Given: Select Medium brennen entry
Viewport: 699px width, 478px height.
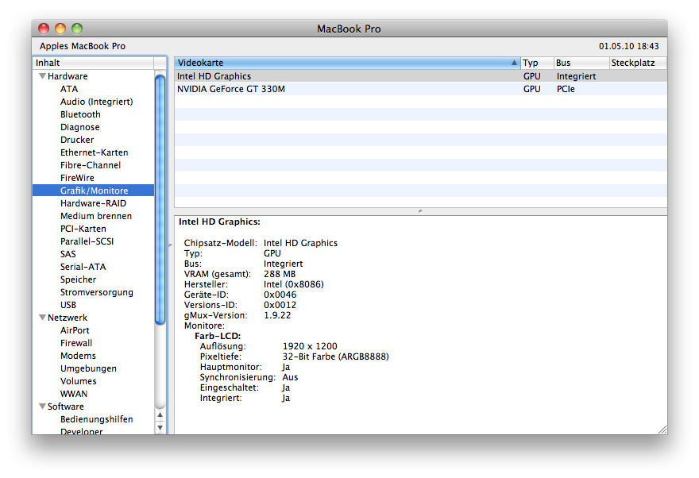Looking at the screenshot, I should click(96, 216).
